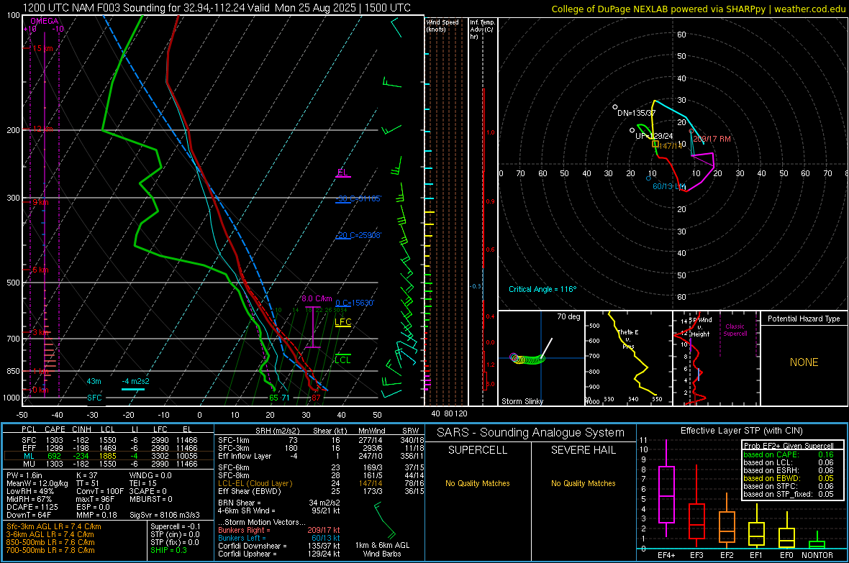Click the Effective Layer STP (with CIN) title

point(742,431)
